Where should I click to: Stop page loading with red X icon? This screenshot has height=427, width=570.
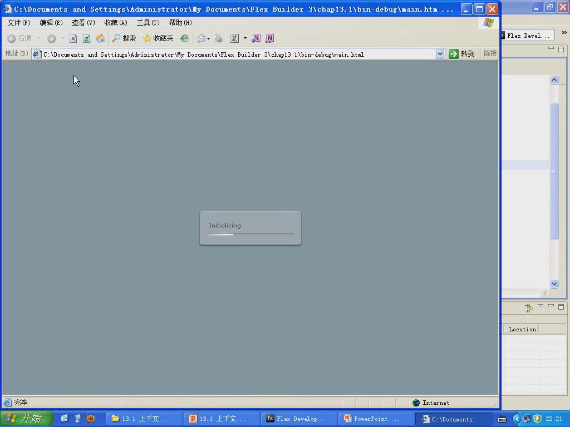73,38
